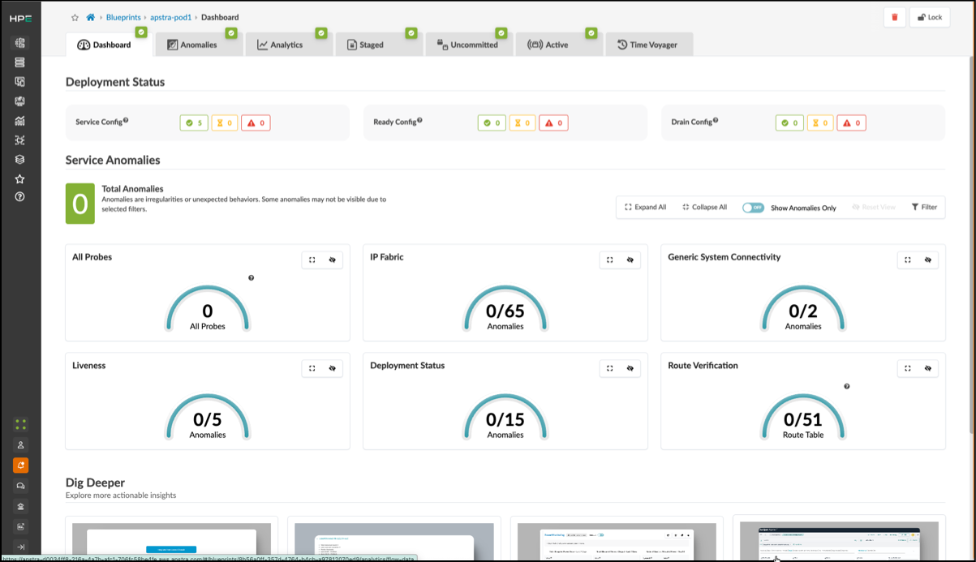The width and height of the screenshot is (976, 562).
Task: Switch to the Anomalies tab
Action: tap(200, 45)
